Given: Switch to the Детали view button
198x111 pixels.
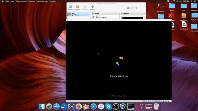Looking at the screenshot, I should pyautogui.click(x=131, y=8).
